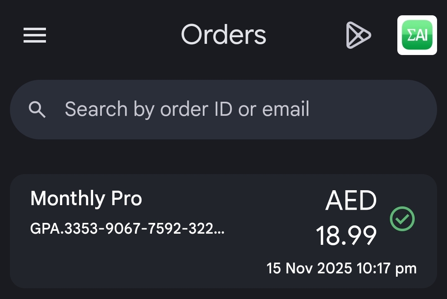
Task: Click the word "Pro" in the order title
Action: (127, 199)
